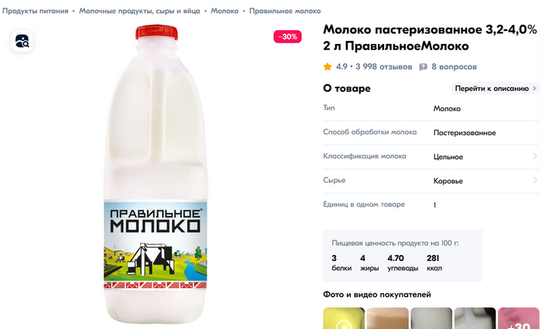Open the Продукты питания breadcrumb
The height and width of the screenshot is (329, 542).
(36, 11)
